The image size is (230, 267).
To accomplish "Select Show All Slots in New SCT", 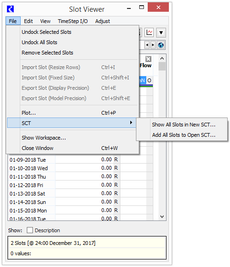I will [x=183, y=125].
